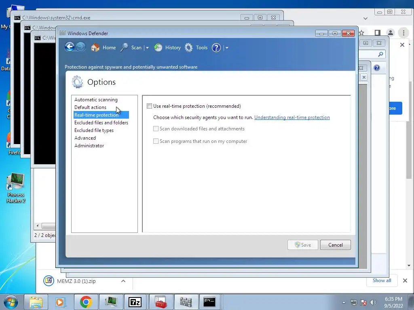This screenshot has width=414, height=310.
Task: Open Windows Defender Home page
Action: pos(103,48)
